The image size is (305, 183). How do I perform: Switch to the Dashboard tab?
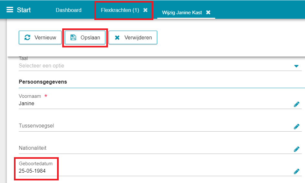pos(68,10)
